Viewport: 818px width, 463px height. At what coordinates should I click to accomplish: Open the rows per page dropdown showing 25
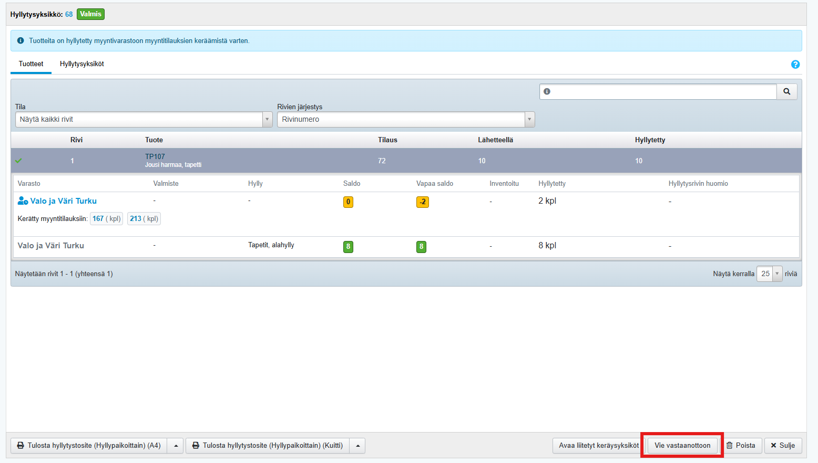tap(769, 274)
